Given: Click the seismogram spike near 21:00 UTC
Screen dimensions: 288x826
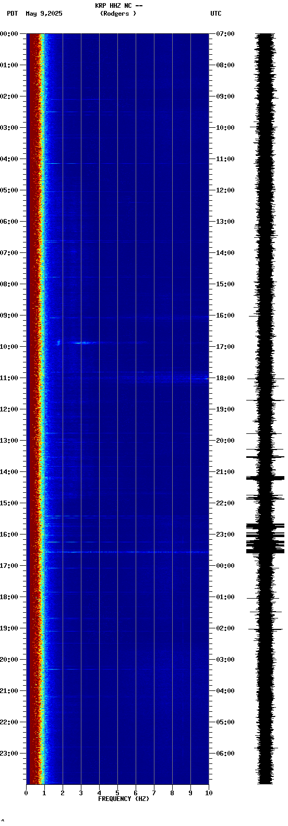Looking at the screenshot, I should (x=266, y=478).
